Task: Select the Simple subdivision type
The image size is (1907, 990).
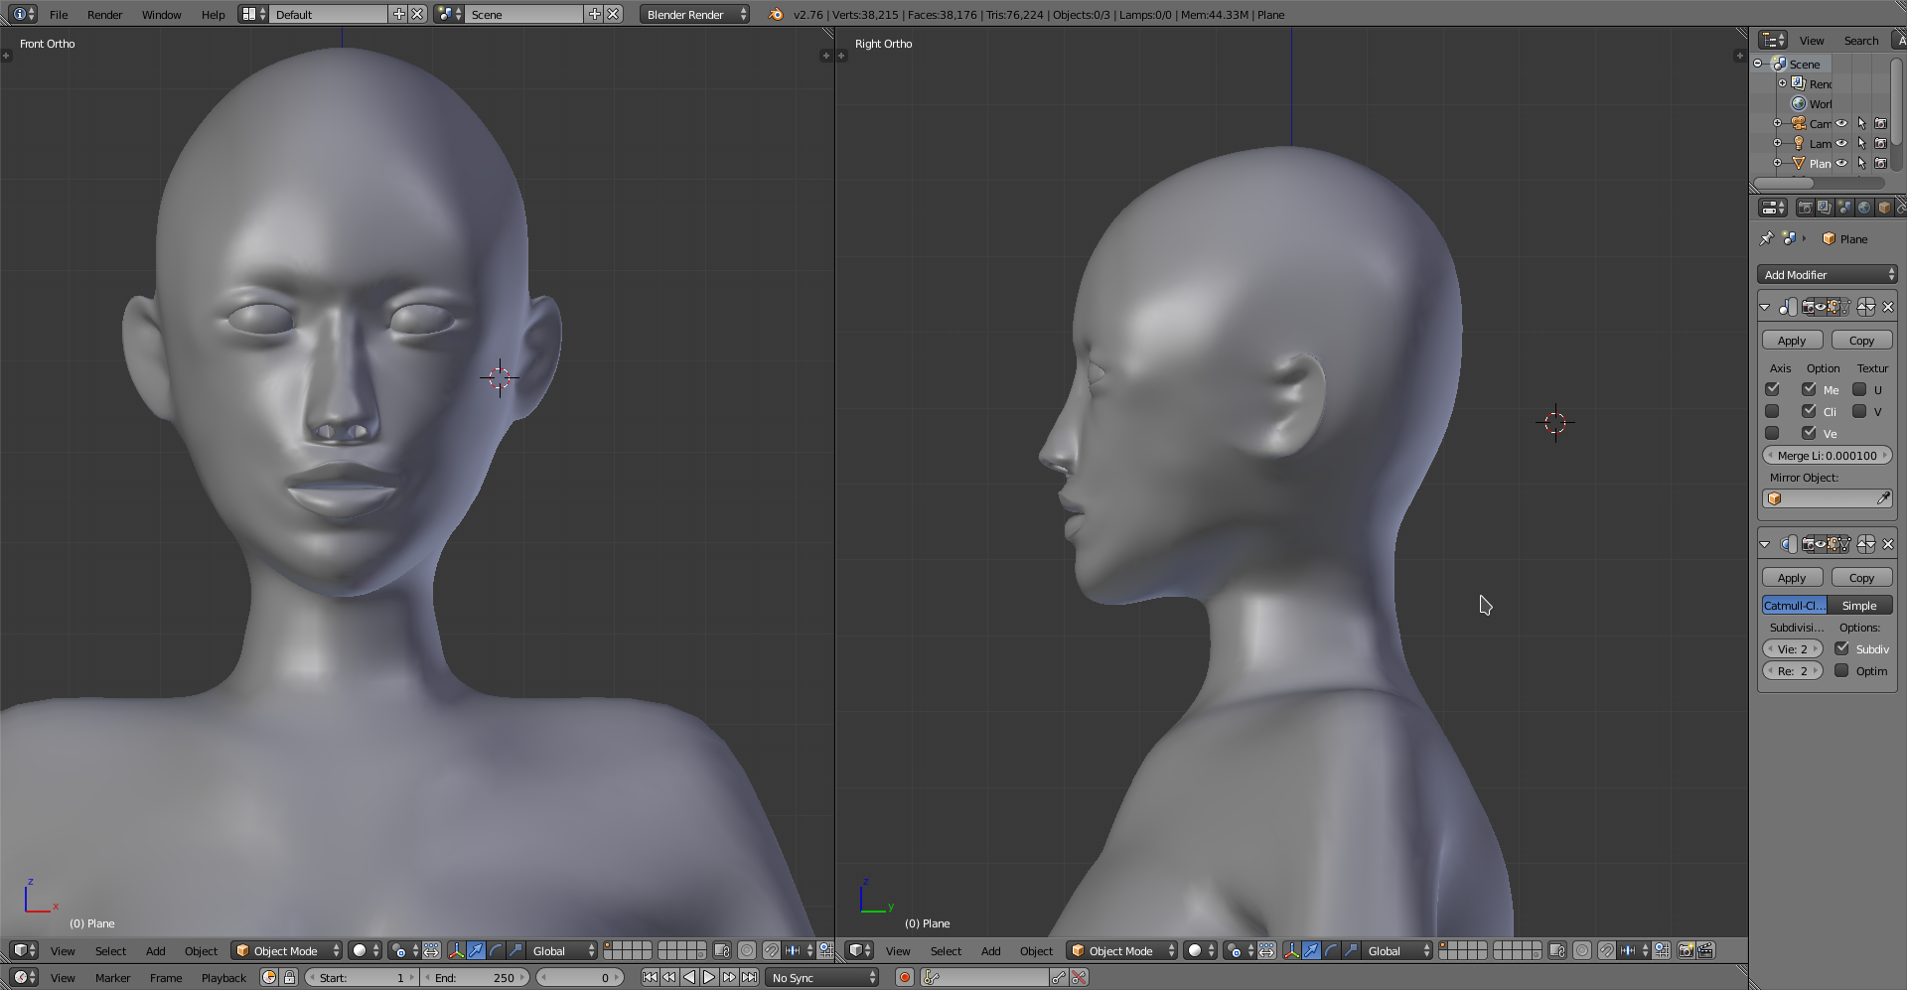Action: click(1859, 606)
